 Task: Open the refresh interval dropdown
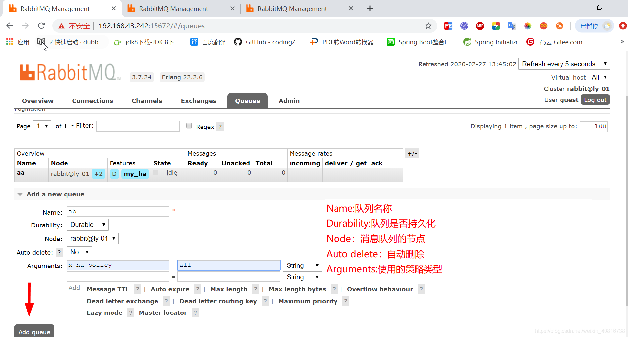pyautogui.click(x=564, y=64)
